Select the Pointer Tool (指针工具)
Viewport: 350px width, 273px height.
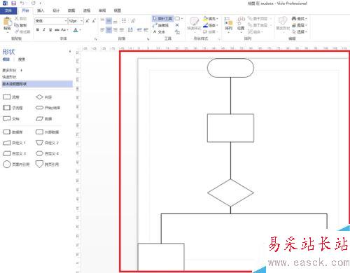pyautogui.click(x=162, y=18)
